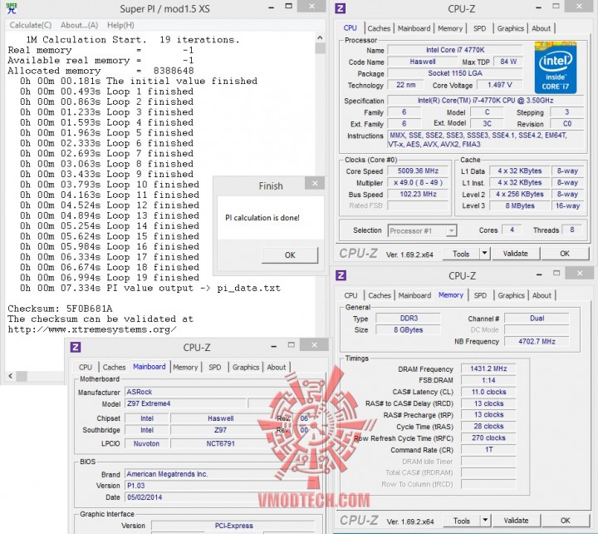Switch to Memory tab in top CPU-Z window
The width and height of the screenshot is (598, 534).
pos(450,28)
